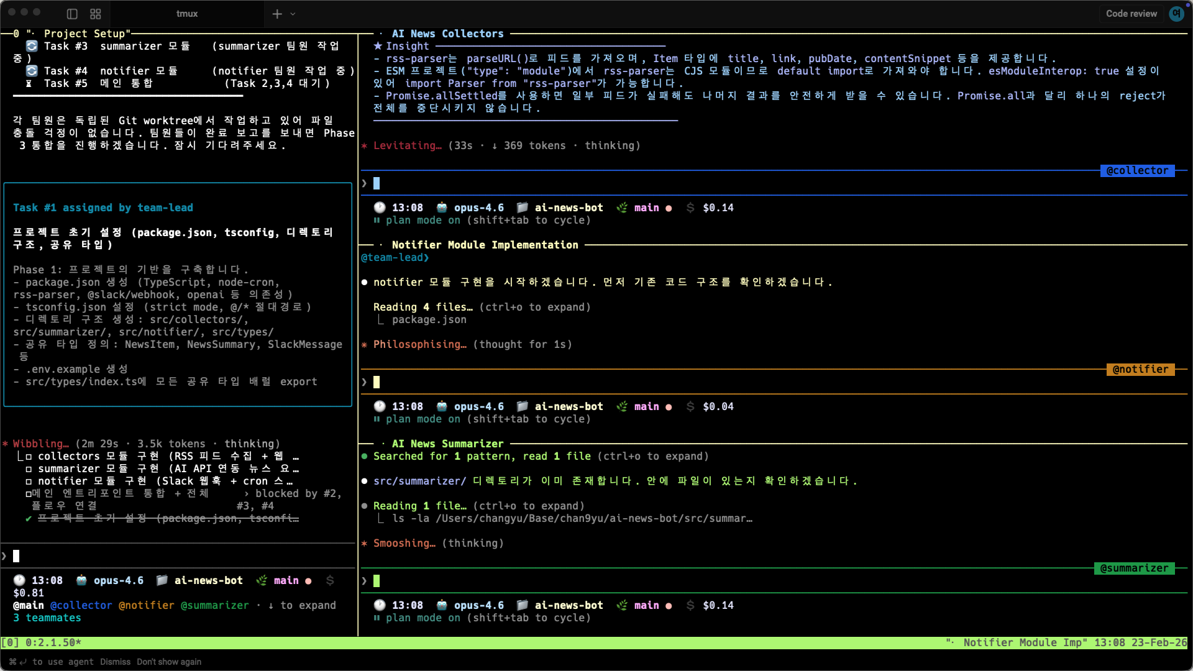Open the user profile avatar
Image resolution: width=1193 pixels, height=671 pixels.
point(1176,14)
